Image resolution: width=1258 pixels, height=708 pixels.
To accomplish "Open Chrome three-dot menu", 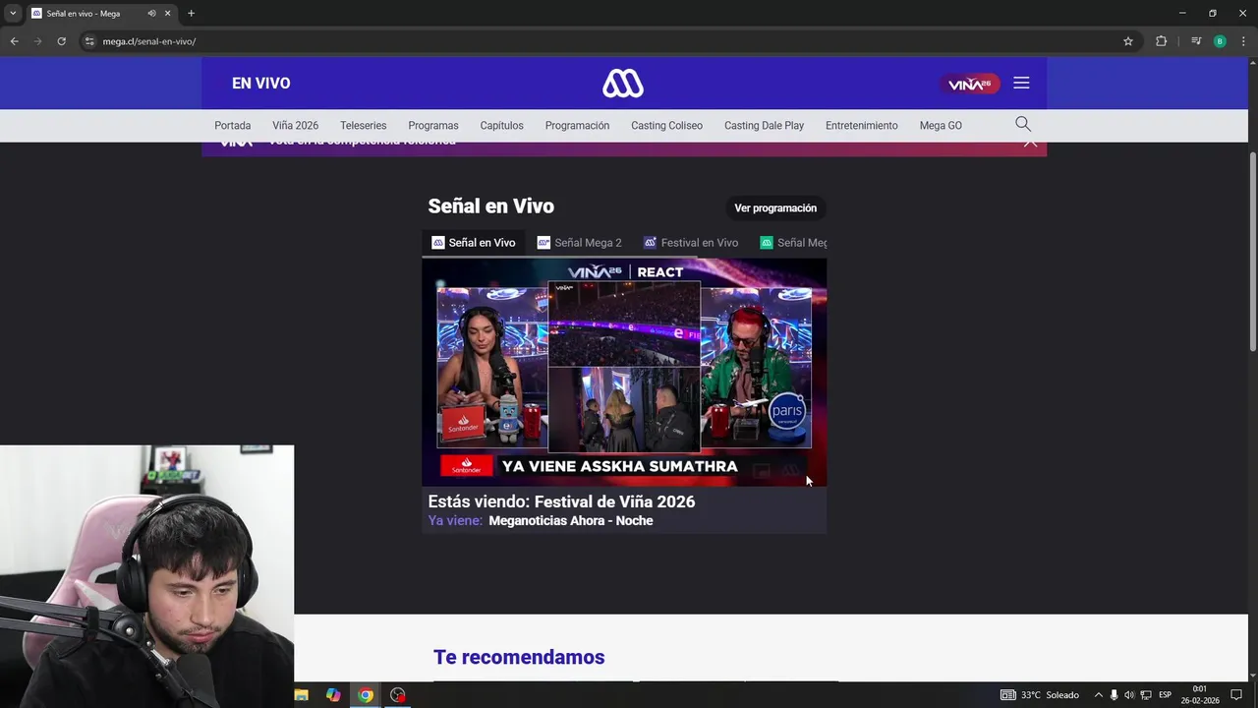I will [x=1243, y=41].
